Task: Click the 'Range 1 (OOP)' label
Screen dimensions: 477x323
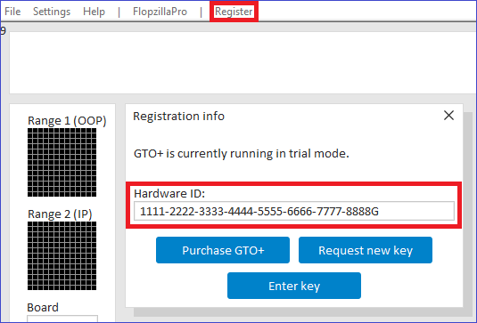Action: click(67, 121)
